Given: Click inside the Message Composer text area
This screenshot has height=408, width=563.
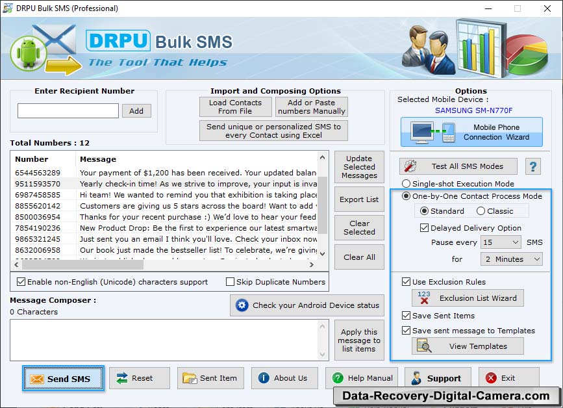Looking at the screenshot, I should (164, 340).
